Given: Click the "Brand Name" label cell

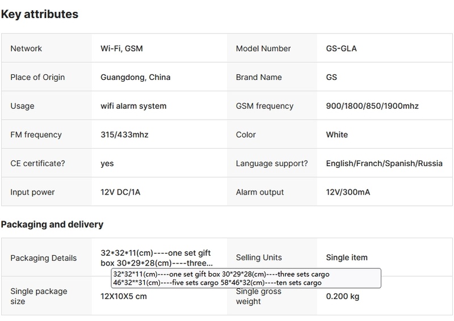Looking at the screenshot, I should coord(259,77).
